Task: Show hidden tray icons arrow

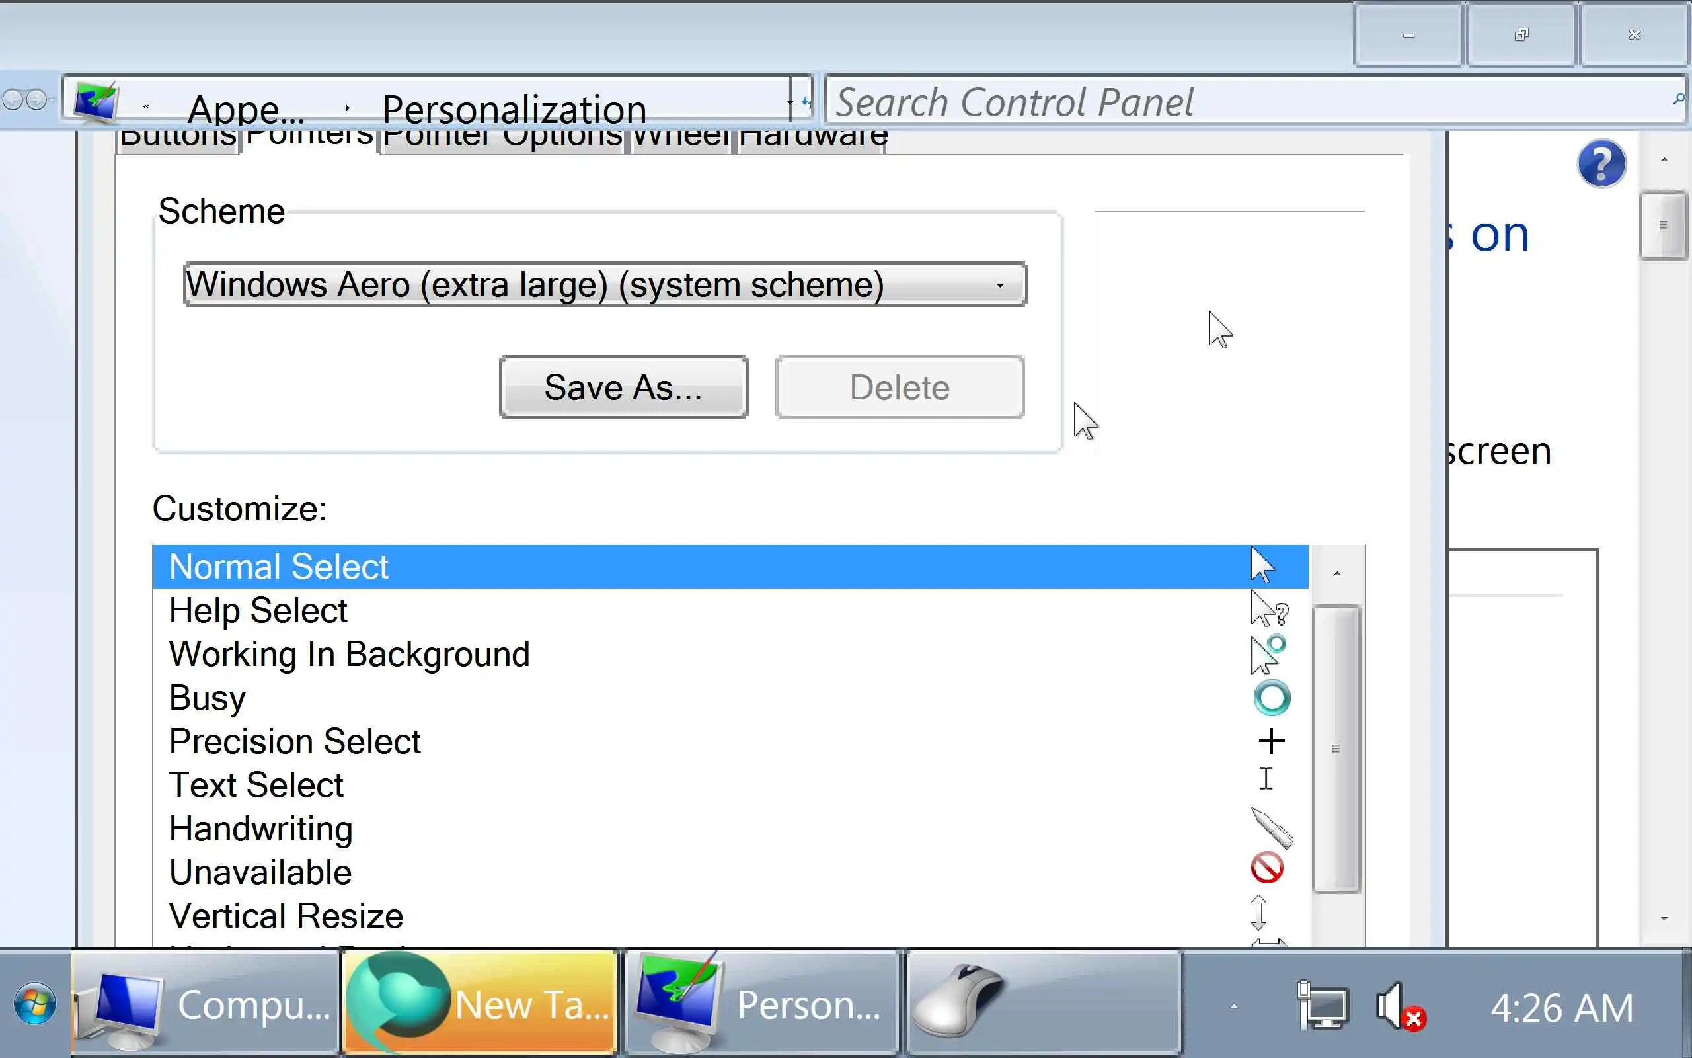Action: click(1234, 1006)
